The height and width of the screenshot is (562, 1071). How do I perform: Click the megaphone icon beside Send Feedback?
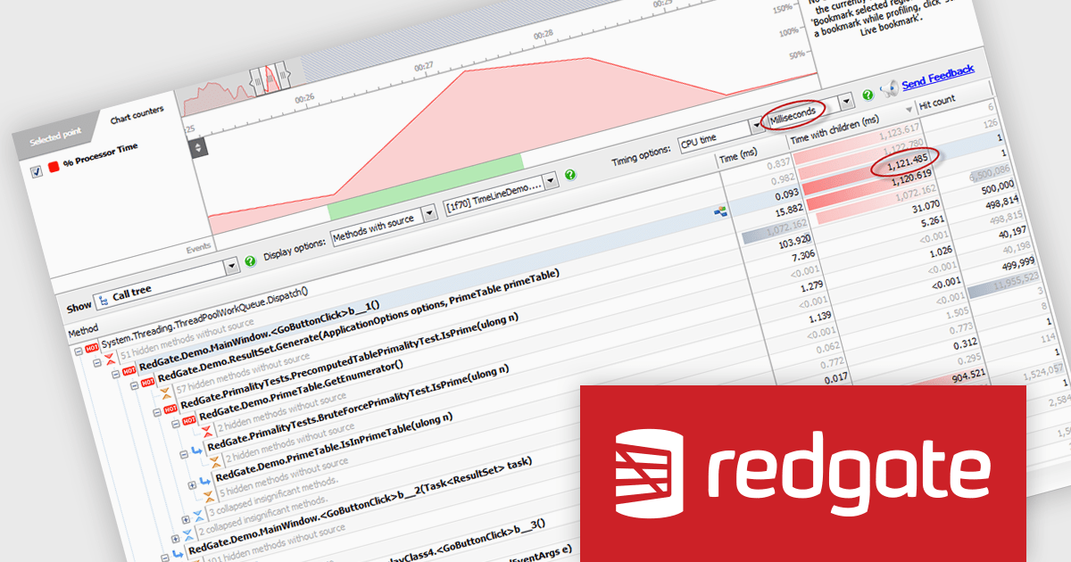pos(888,87)
